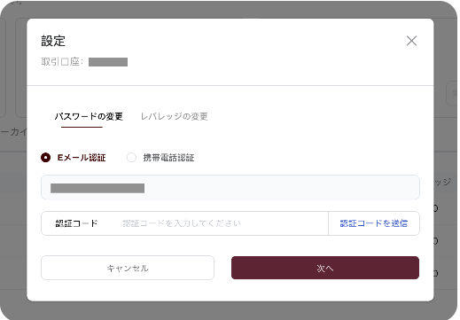The width and height of the screenshot is (460, 320).
Task: Click the キャンセル button
Action: (128, 268)
